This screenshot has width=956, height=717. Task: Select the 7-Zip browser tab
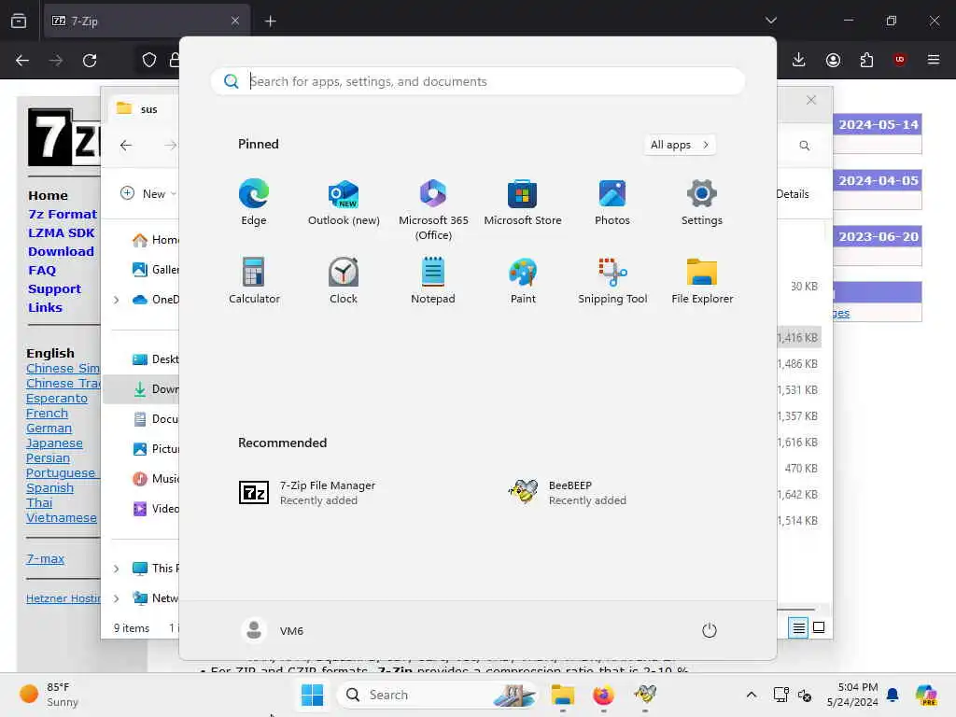point(147,21)
